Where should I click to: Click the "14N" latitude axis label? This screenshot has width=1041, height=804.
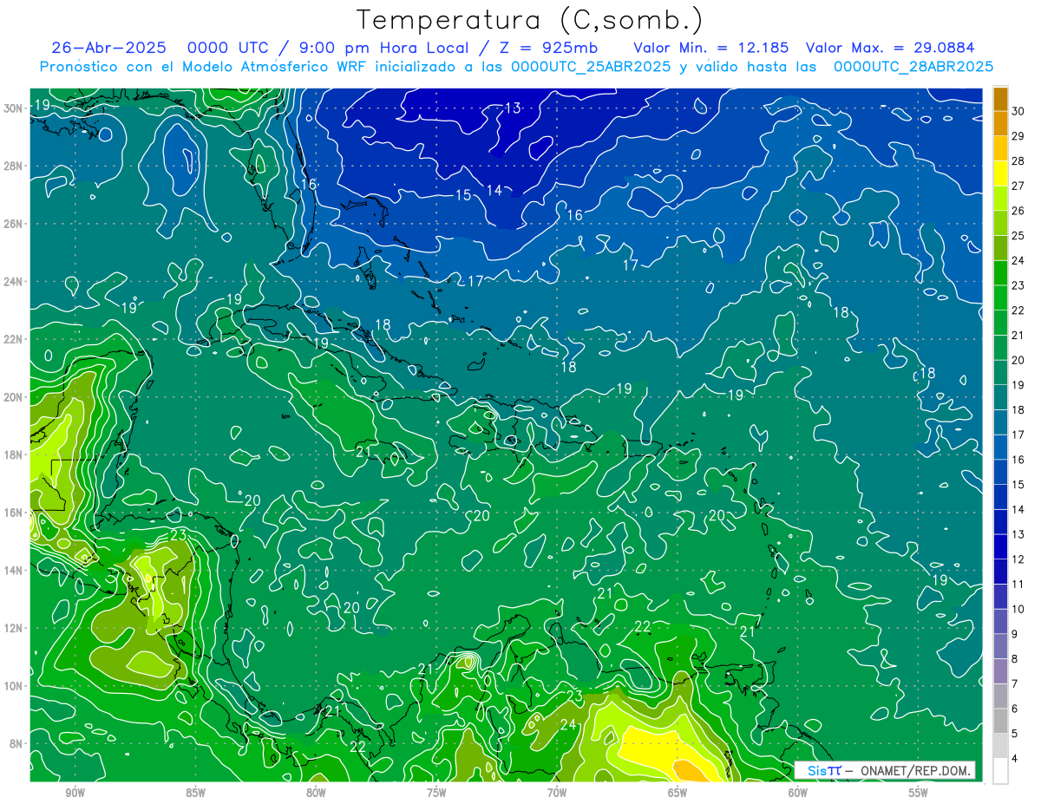click(x=13, y=570)
